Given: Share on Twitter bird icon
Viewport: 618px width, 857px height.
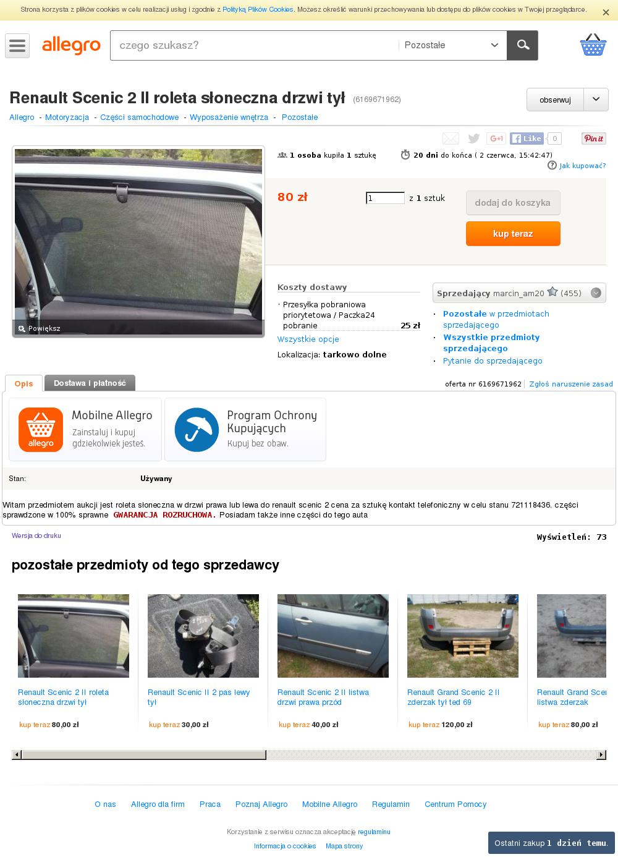Looking at the screenshot, I should (x=474, y=139).
